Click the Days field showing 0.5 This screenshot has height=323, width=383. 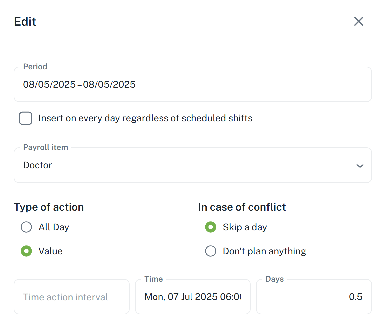[314, 297]
